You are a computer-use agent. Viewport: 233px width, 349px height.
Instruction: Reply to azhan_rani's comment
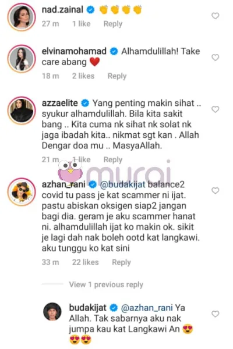(x=121, y=262)
